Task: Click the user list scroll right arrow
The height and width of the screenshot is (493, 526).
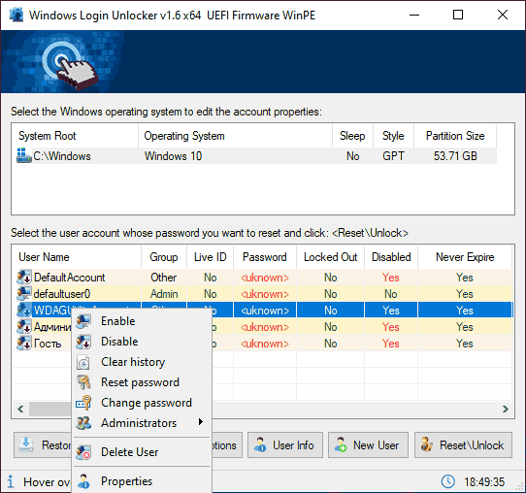Action: click(506, 409)
